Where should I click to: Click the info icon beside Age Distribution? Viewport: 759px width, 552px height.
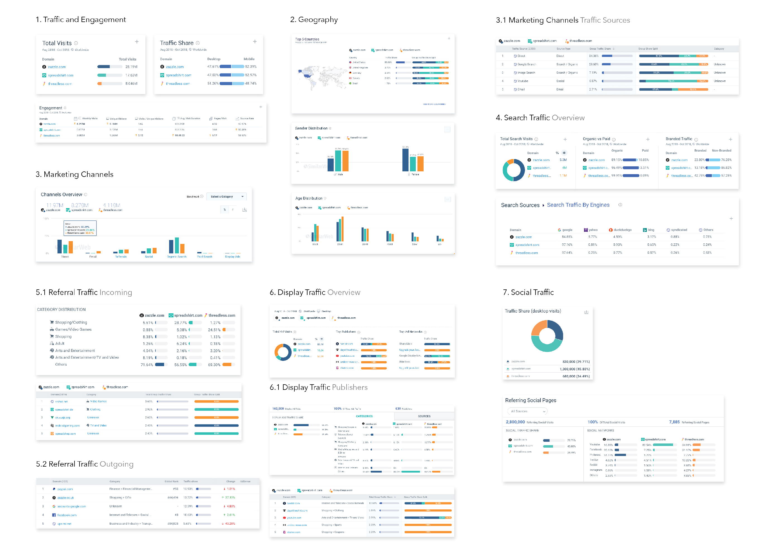tap(325, 198)
